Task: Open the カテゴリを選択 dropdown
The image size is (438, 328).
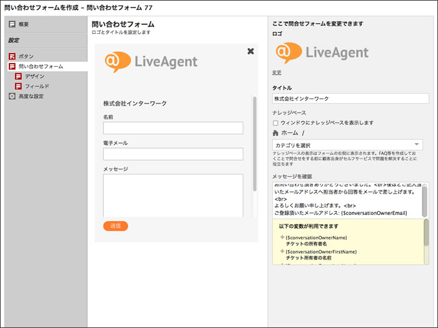Action: click(347, 145)
